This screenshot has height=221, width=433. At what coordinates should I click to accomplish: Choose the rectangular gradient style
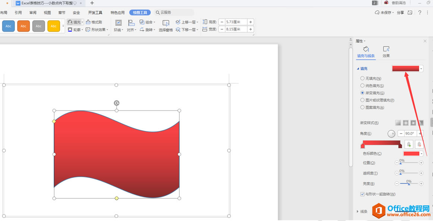(x=413, y=123)
